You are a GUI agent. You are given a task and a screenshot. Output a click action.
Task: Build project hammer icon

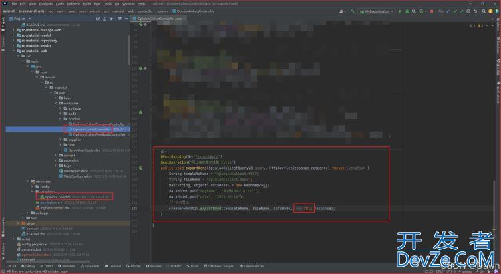click(x=353, y=11)
